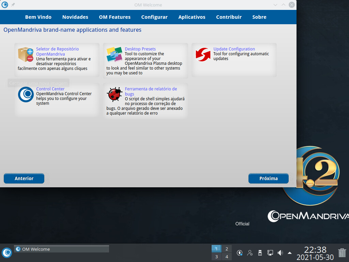Click the text "OpenMandriva Control Center helps you"
The width and height of the screenshot is (349, 262).
point(64,96)
